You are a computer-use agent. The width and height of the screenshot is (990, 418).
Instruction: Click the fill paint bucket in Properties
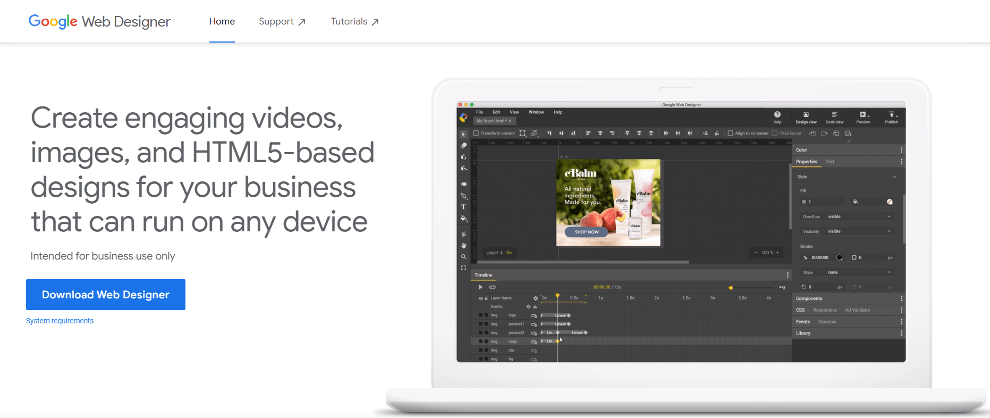[856, 202]
